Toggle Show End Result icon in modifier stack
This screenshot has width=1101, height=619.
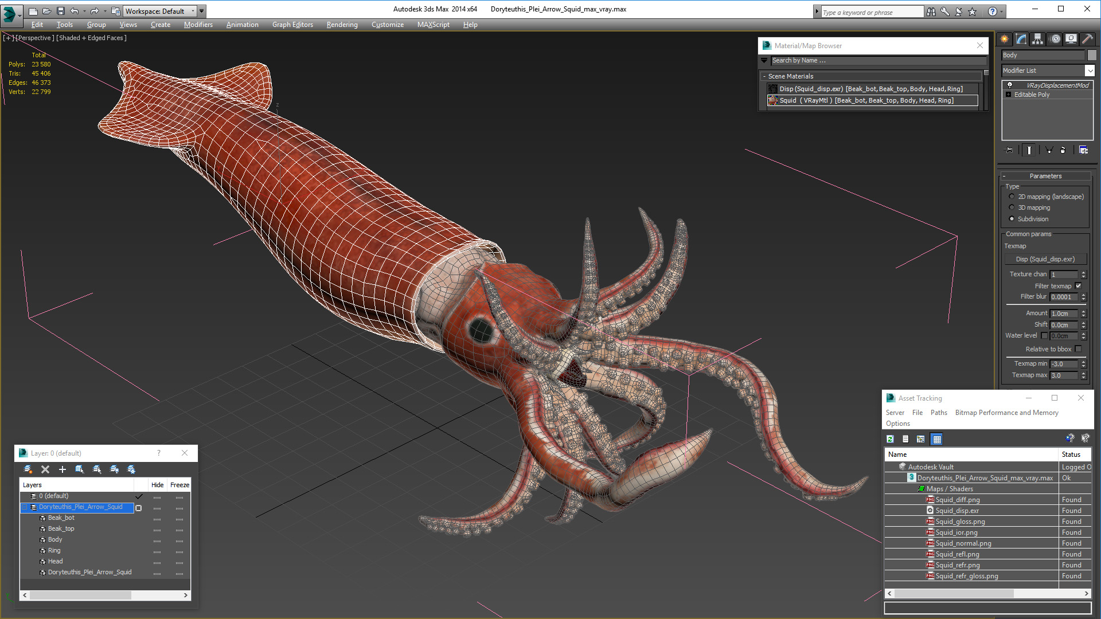click(x=1029, y=150)
